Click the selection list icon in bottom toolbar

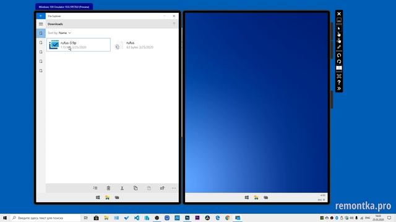(95, 188)
